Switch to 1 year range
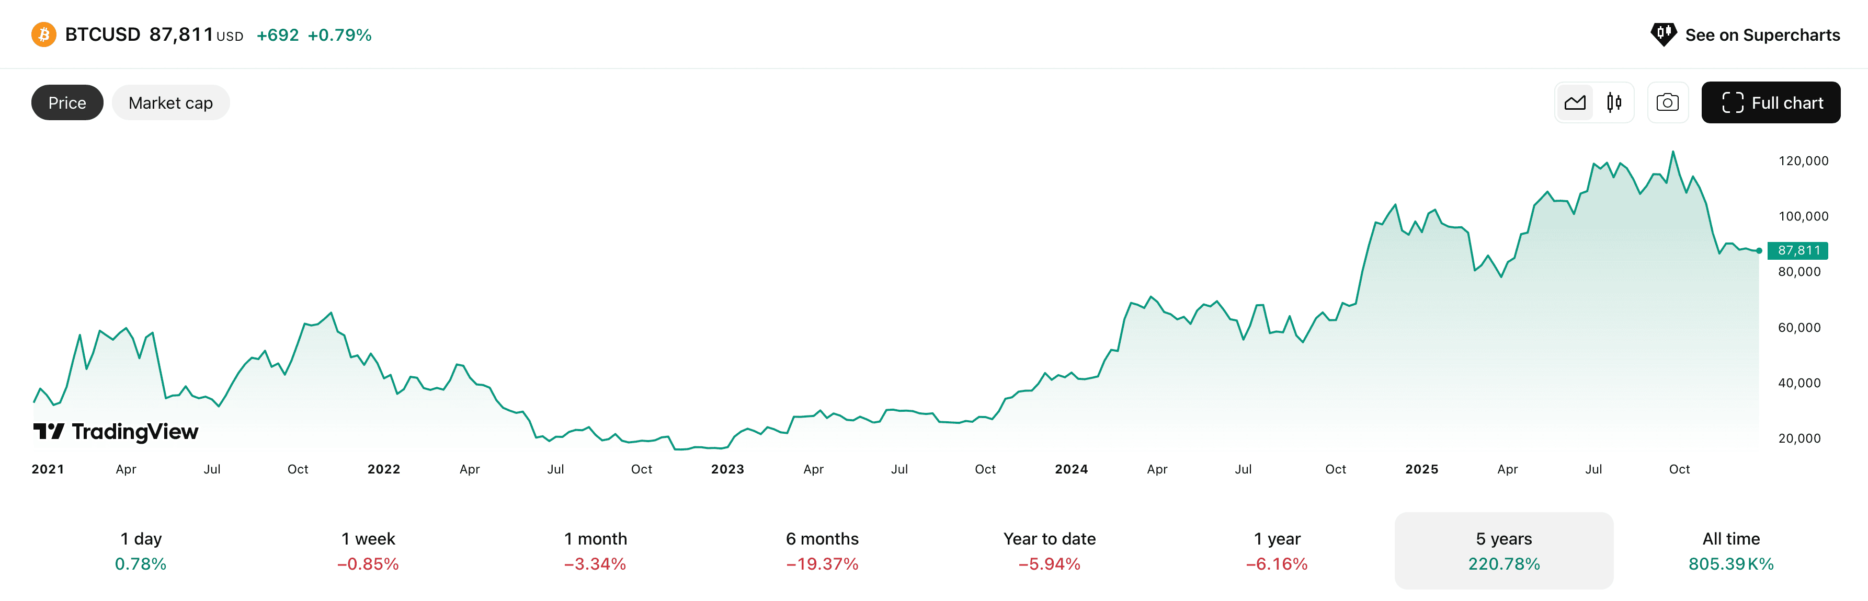The height and width of the screenshot is (601, 1868). coord(1276,550)
